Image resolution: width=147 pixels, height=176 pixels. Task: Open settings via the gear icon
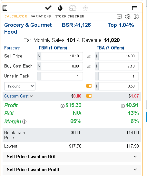pos(128,16)
